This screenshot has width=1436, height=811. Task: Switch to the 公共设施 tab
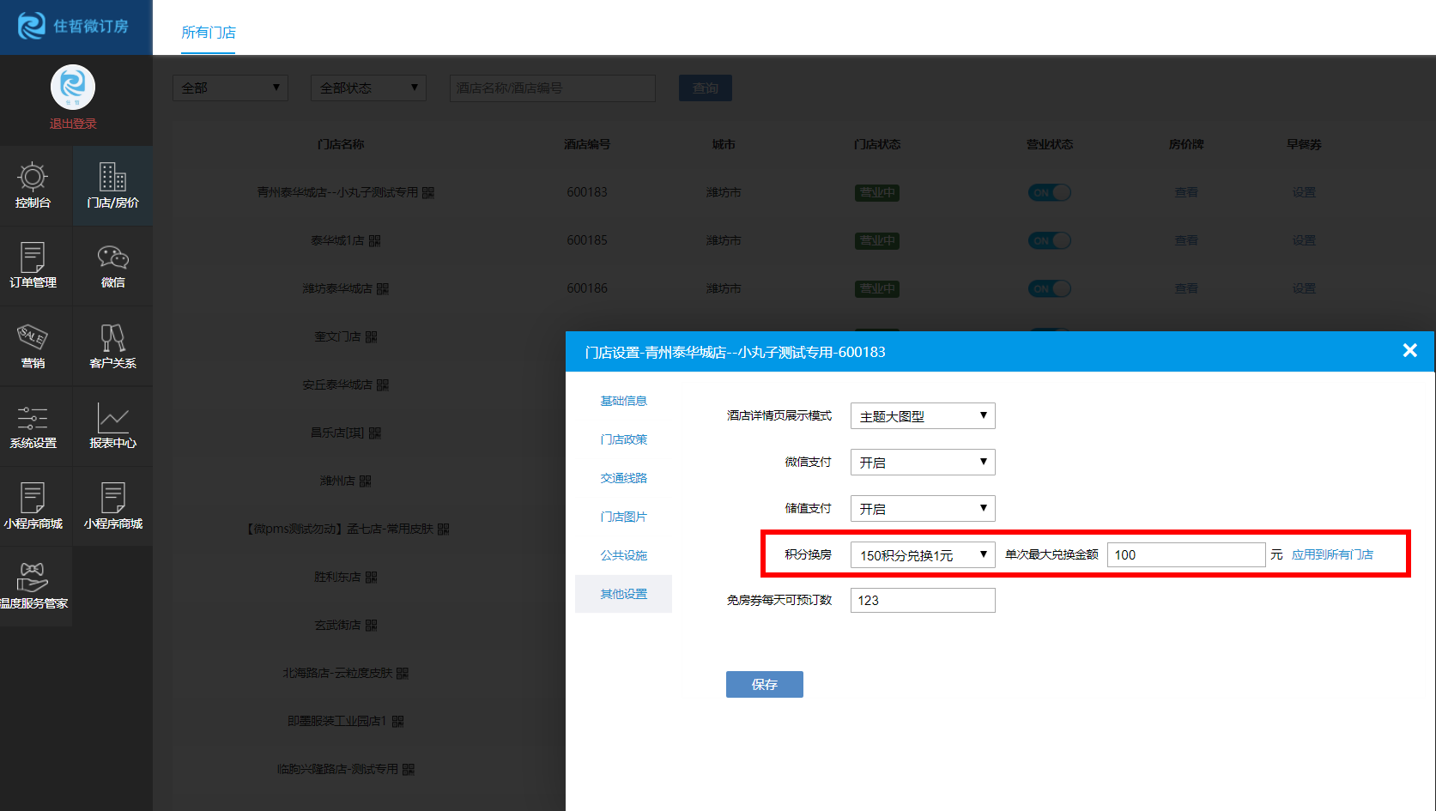coord(623,555)
